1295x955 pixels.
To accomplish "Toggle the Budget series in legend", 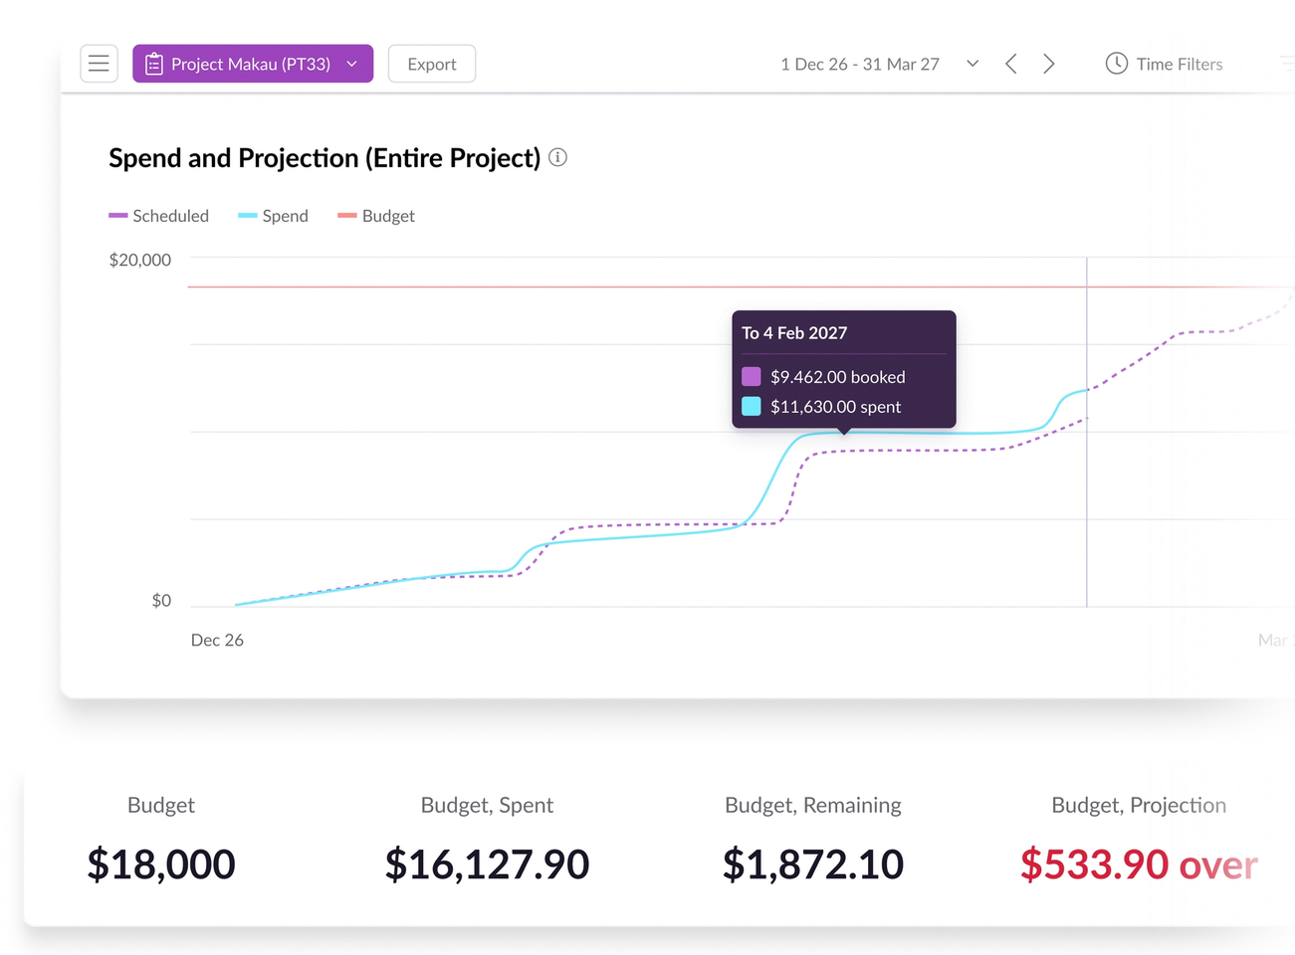I will click(x=376, y=216).
